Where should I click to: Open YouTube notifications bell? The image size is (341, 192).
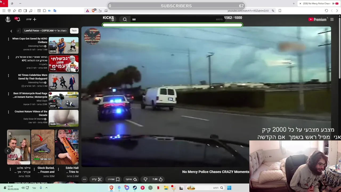18,19
